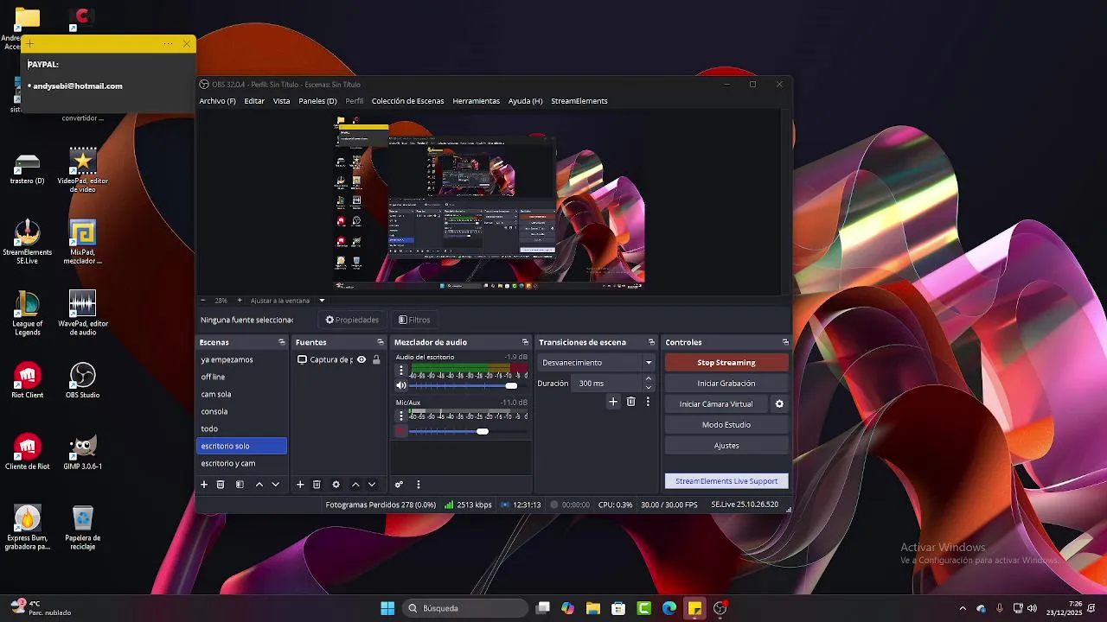
Task: Open sticky note three-dot menu
Action: 168,44
